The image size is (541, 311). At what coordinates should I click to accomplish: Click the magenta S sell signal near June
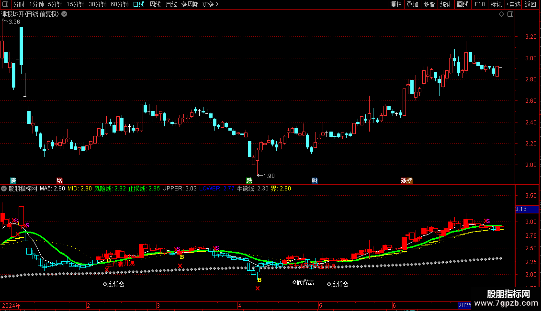point(487,221)
